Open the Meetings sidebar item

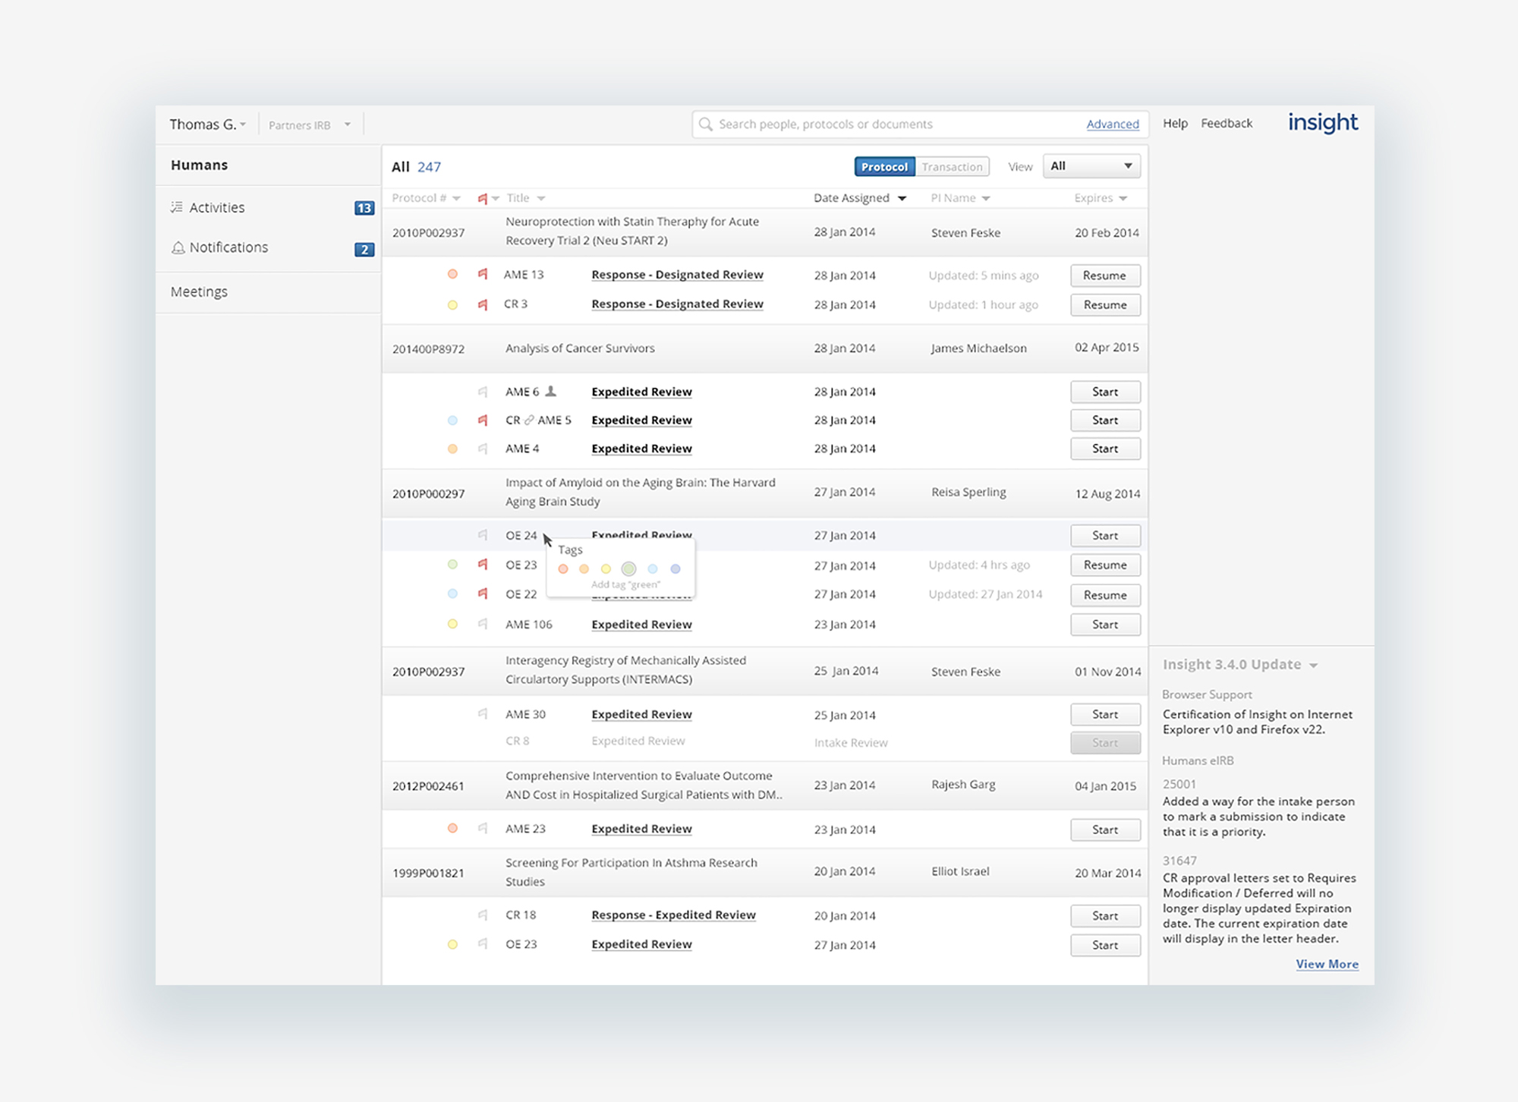click(x=199, y=291)
